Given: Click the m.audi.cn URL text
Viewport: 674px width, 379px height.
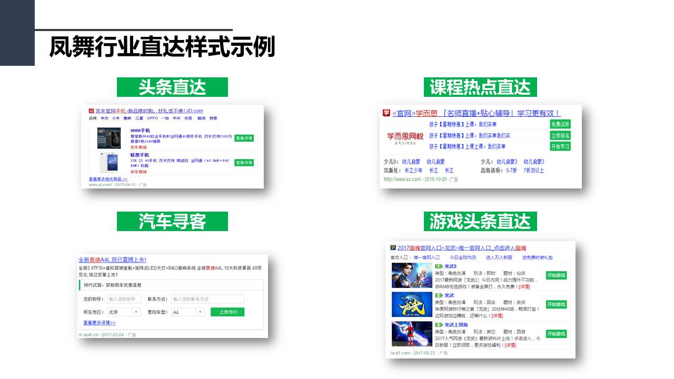Looking at the screenshot, I should tap(88, 334).
